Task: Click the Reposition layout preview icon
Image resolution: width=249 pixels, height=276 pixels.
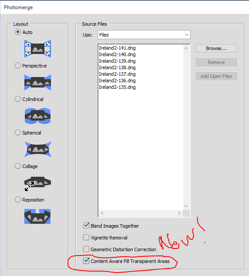Action: point(37,216)
